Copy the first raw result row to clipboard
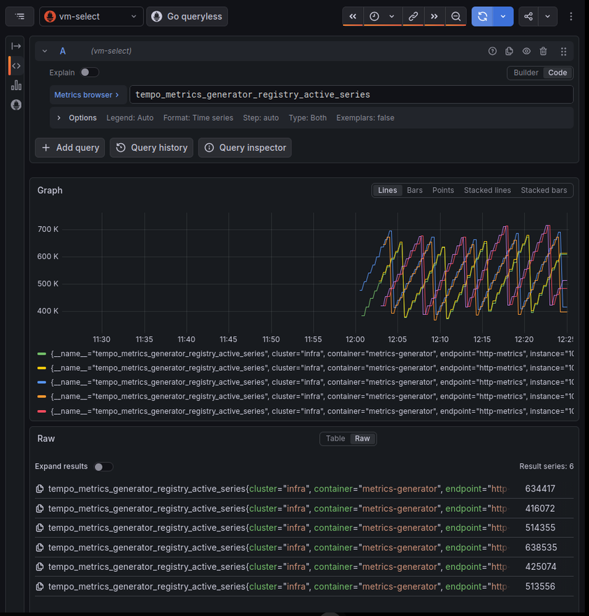 tap(40, 489)
